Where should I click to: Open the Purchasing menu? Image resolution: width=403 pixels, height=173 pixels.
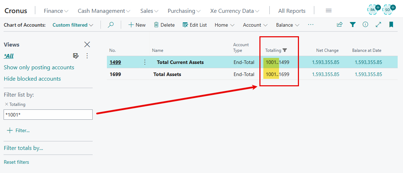[x=184, y=11]
